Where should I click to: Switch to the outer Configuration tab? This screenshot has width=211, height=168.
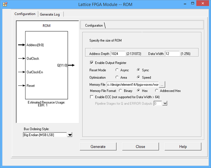[x=25, y=14]
